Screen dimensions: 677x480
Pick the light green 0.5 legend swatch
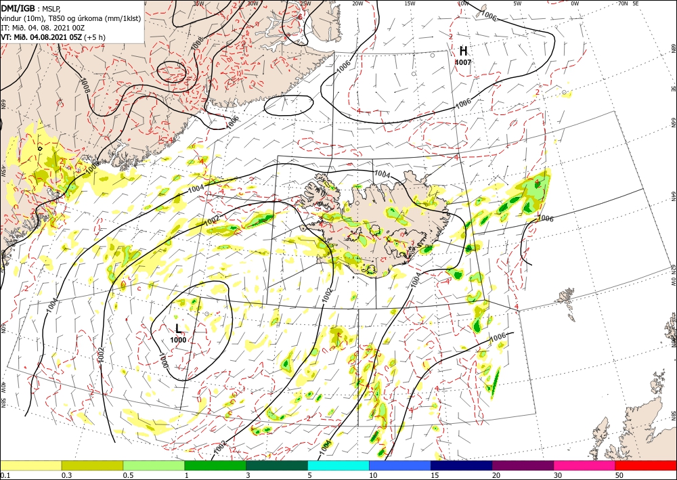(154, 466)
